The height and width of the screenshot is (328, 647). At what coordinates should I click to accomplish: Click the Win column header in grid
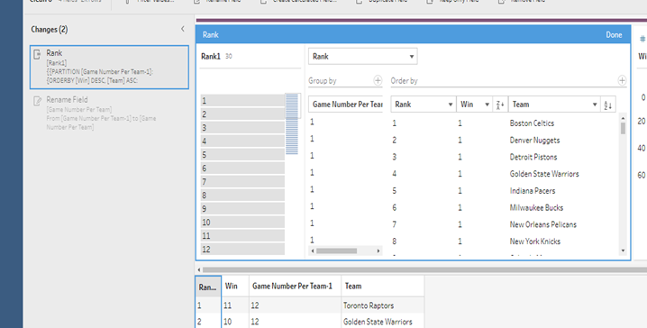point(235,286)
